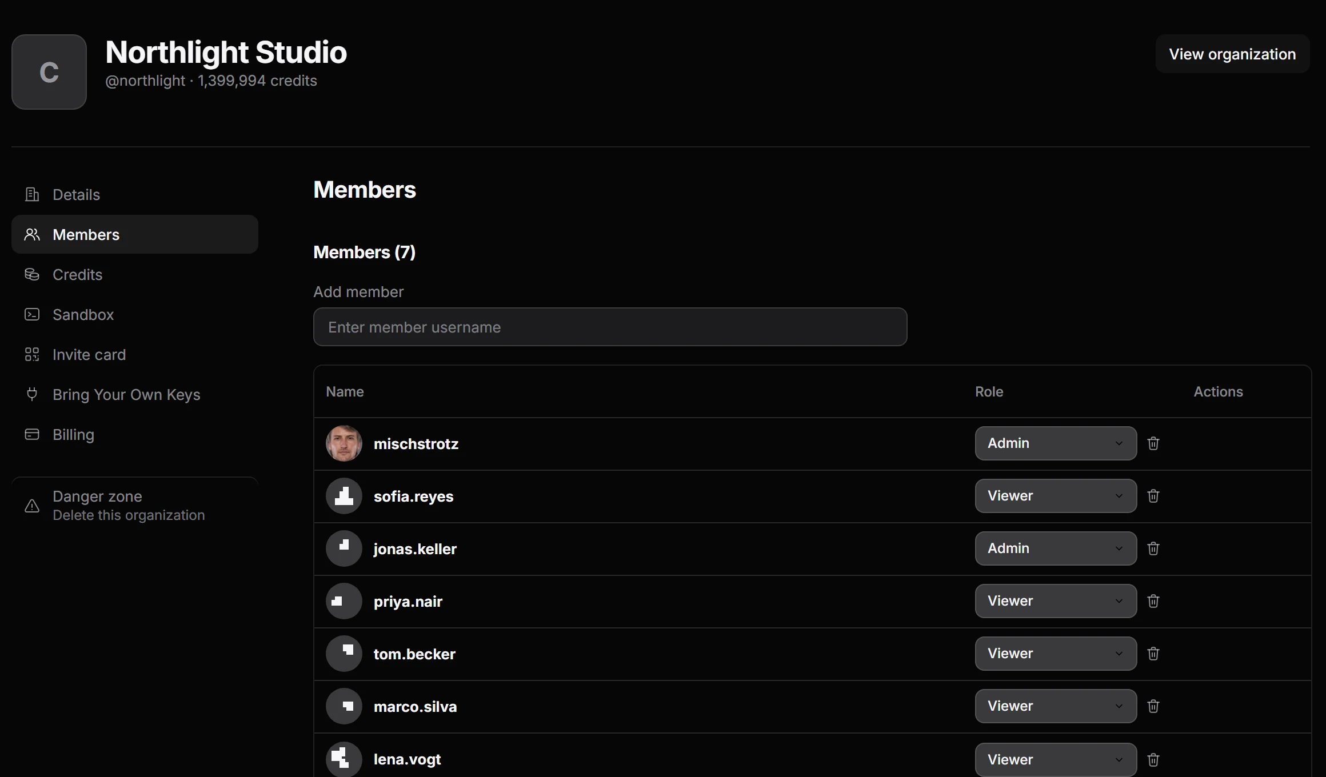
Task: Expand priya.nair role dropdown
Action: tap(1056, 601)
